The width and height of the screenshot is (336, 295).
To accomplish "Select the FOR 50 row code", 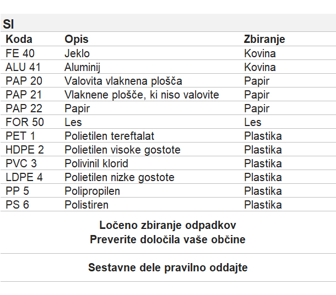I will point(25,122).
